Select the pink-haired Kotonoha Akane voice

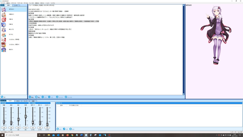pos(4,20)
